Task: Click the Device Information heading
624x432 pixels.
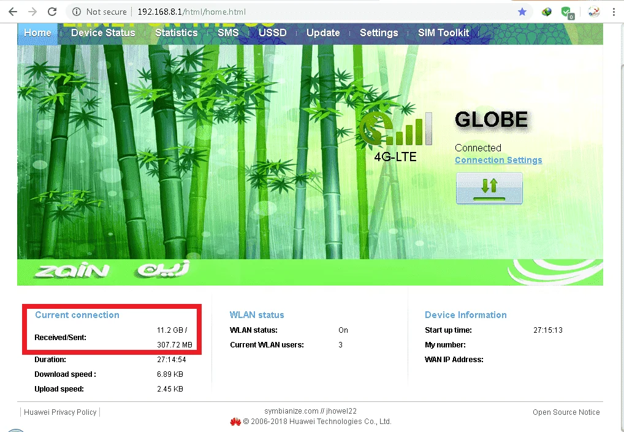Action: point(466,315)
